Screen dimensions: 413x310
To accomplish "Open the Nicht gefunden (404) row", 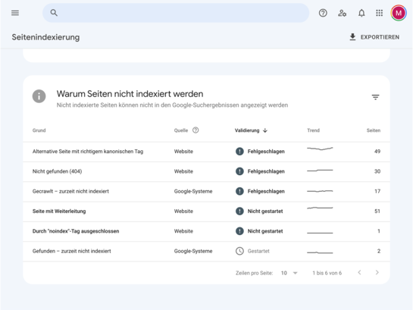I will tap(206, 171).
